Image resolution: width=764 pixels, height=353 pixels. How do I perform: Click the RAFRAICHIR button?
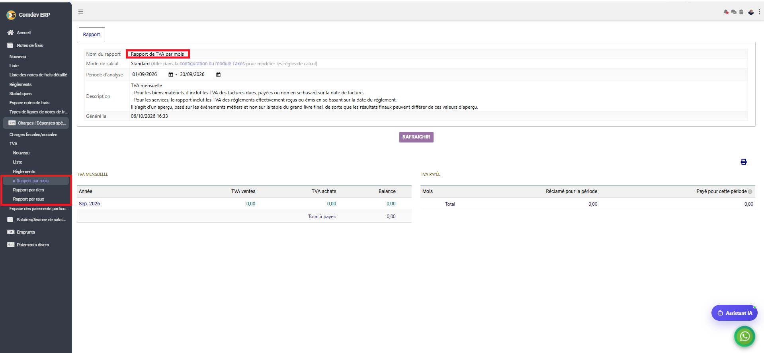[416, 137]
